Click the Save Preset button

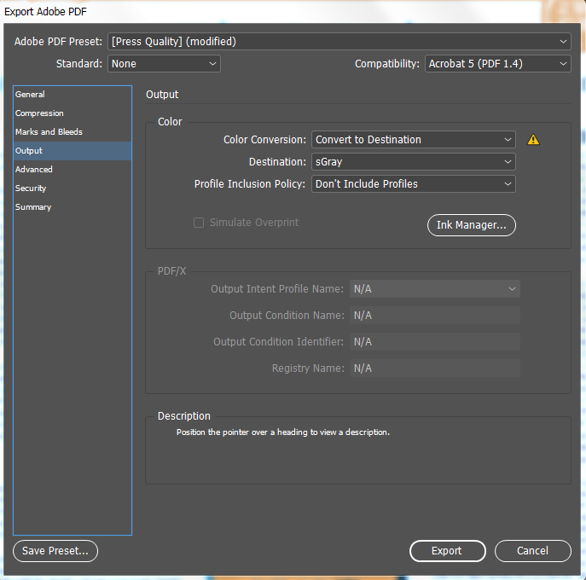(x=55, y=551)
